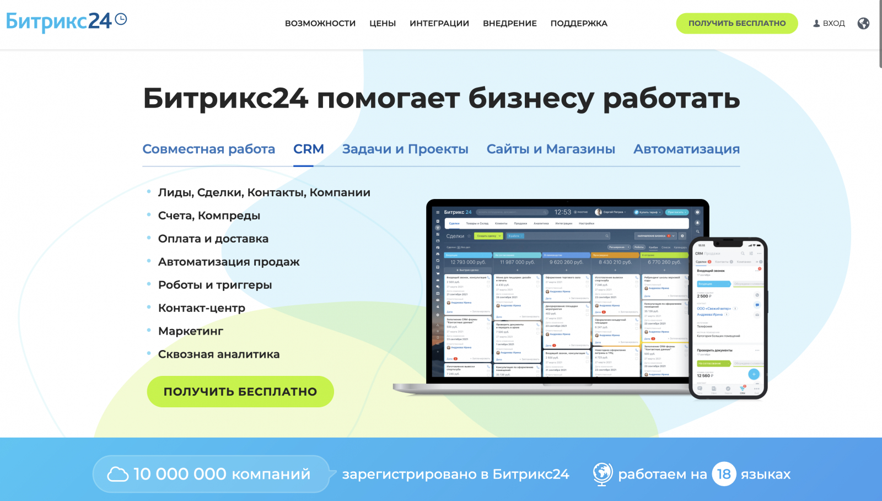The height and width of the screenshot is (501, 882).
Task: Click the Контакт-центр list item
Action: pyautogui.click(x=202, y=309)
